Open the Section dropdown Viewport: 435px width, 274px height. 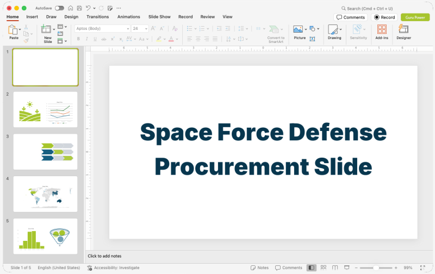click(x=62, y=41)
